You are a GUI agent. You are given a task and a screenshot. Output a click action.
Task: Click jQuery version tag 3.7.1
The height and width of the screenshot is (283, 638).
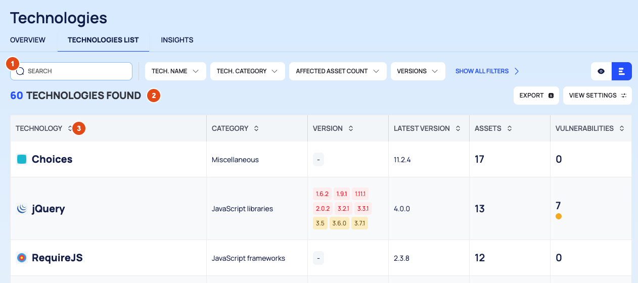[359, 223]
